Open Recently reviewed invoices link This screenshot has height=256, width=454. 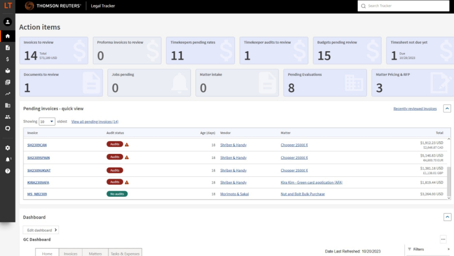pyautogui.click(x=414, y=108)
